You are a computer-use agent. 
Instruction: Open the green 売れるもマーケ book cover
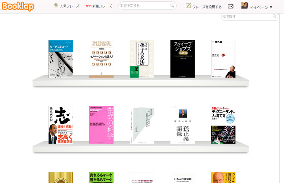101,177
